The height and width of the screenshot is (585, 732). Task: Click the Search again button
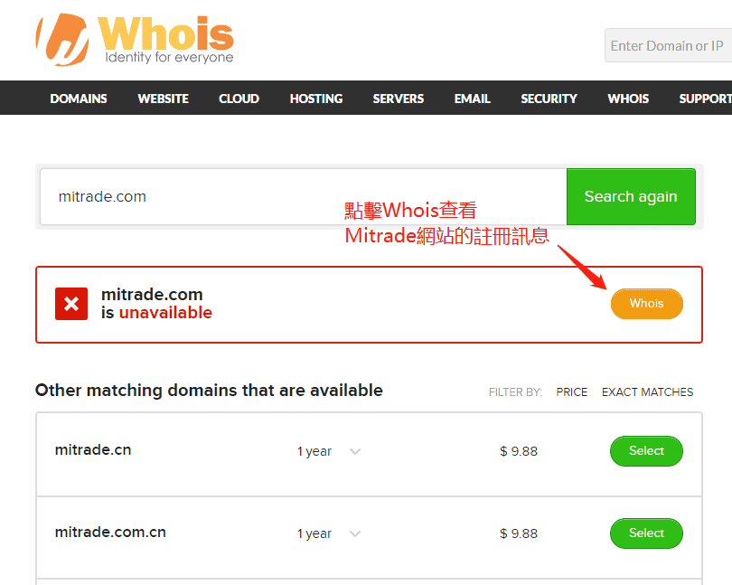(631, 197)
